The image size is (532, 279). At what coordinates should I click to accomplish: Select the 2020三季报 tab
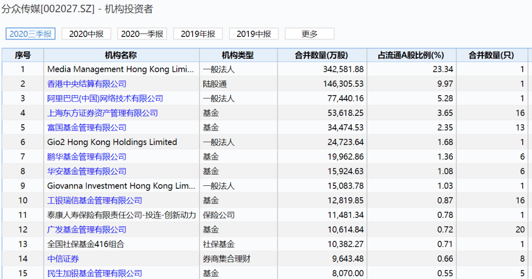(31, 34)
